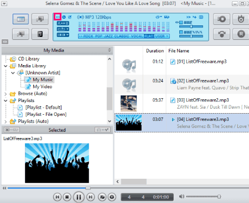Collapse the Media Library tree node
249x203 pixels.
coord(6,66)
